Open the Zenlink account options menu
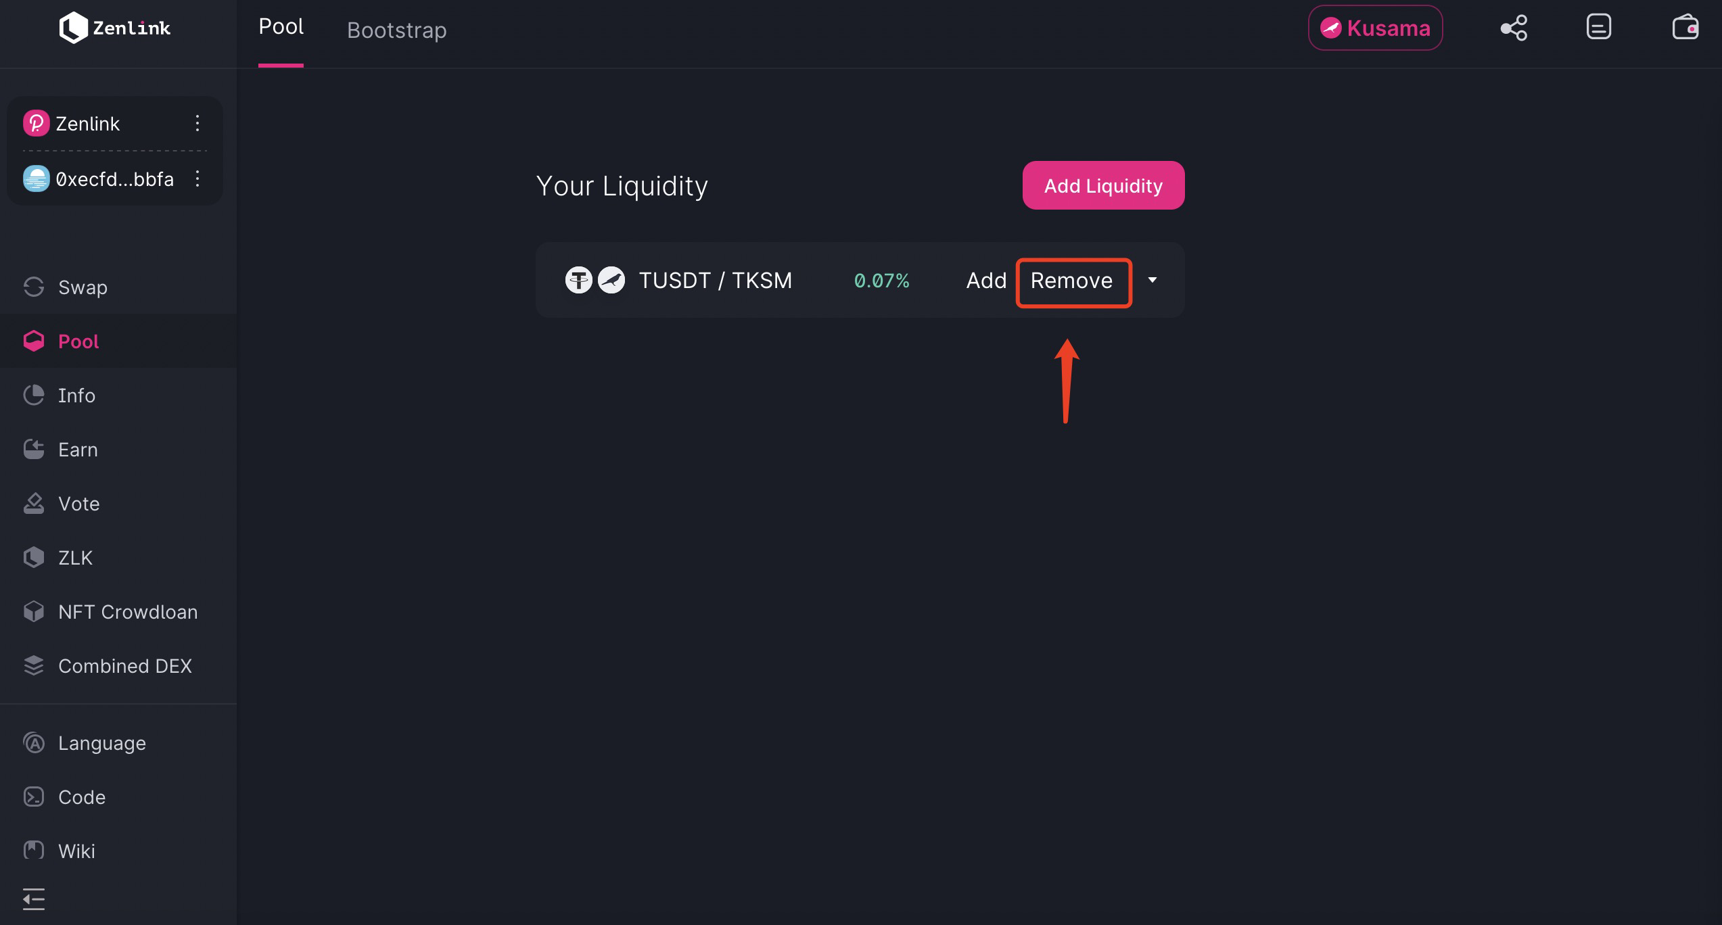Screen dimensions: 1722x925 197,123
